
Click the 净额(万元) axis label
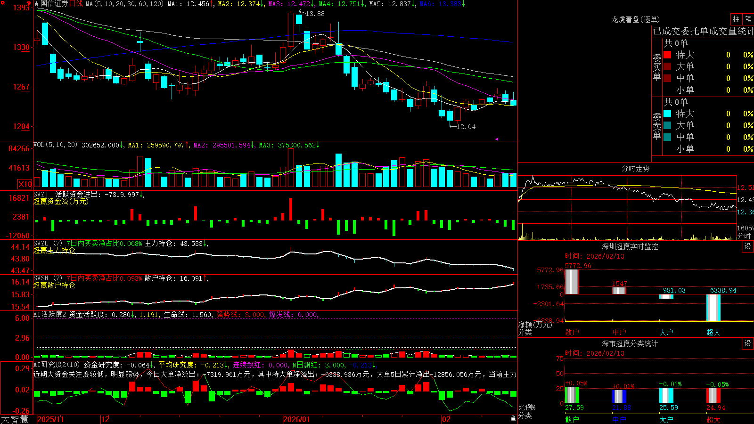coord(535,325)
